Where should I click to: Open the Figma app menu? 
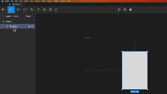[x=7, y=1]
